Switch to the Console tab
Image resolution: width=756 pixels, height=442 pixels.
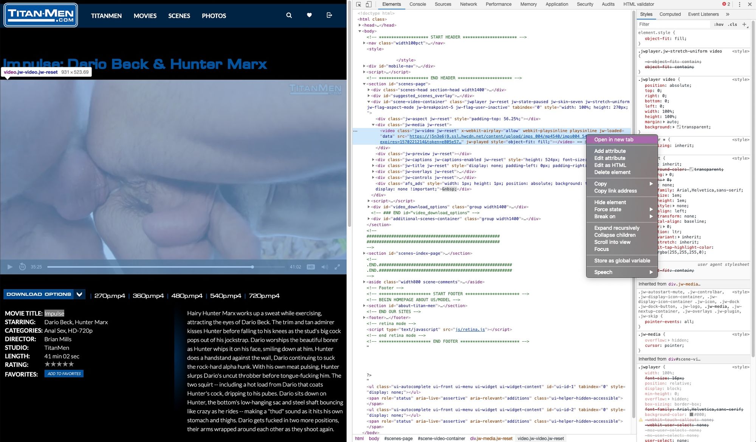[x=418, y=4]
